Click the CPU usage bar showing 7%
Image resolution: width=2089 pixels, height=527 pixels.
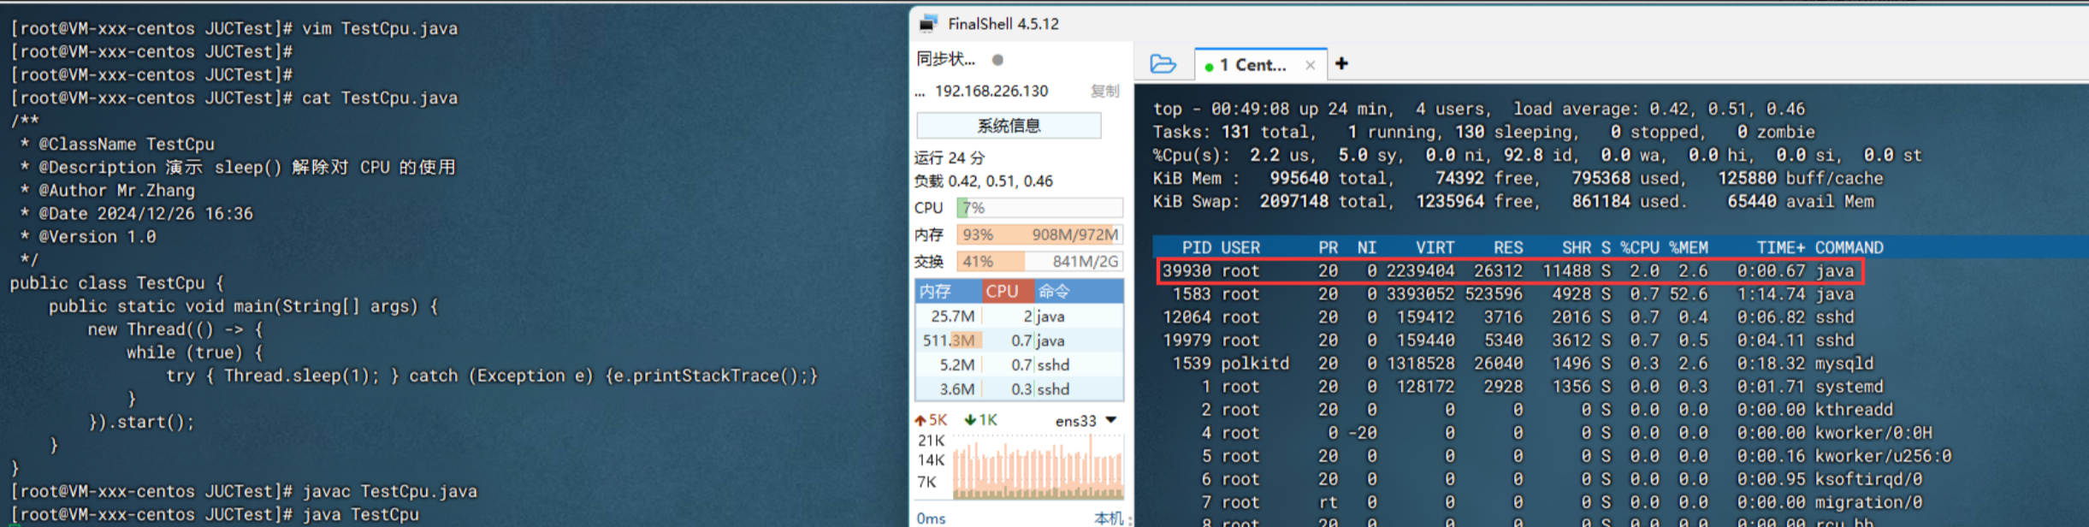[1039, 208]
